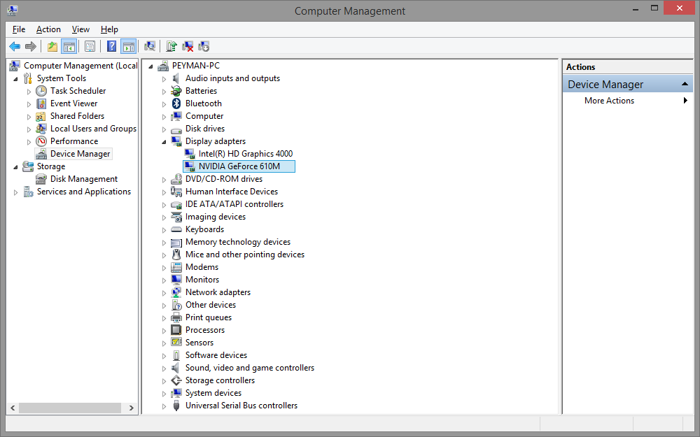Select Software devices category

pyautogui.click(x=216, y=355)
